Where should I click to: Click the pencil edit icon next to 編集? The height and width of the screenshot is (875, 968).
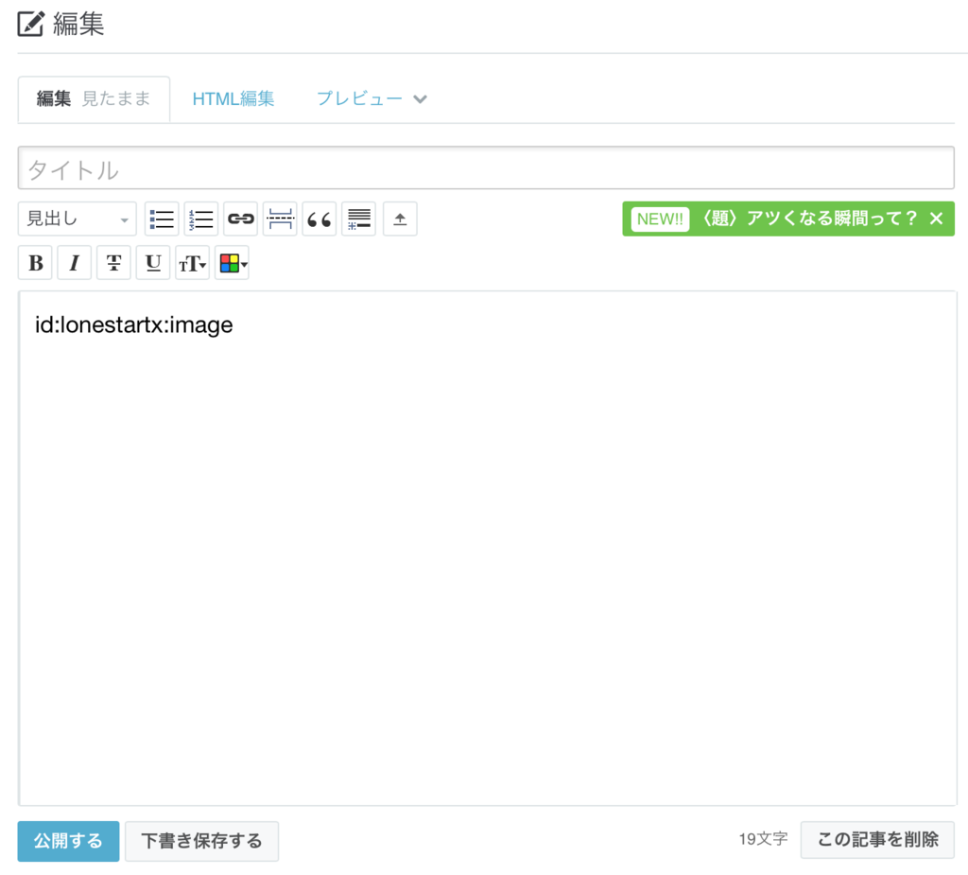click(x=31, y=24)
